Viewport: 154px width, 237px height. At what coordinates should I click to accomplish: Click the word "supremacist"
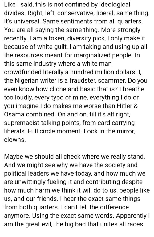pyautogui.click(x=21, y=123)
